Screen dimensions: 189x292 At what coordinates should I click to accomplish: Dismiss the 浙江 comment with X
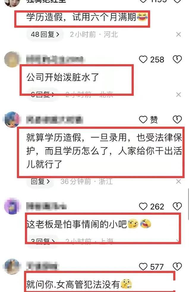(178, 181)
